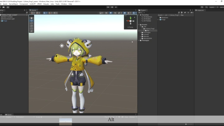
Task: Toggle Persp projection label
Action: [x=130, y=27]
